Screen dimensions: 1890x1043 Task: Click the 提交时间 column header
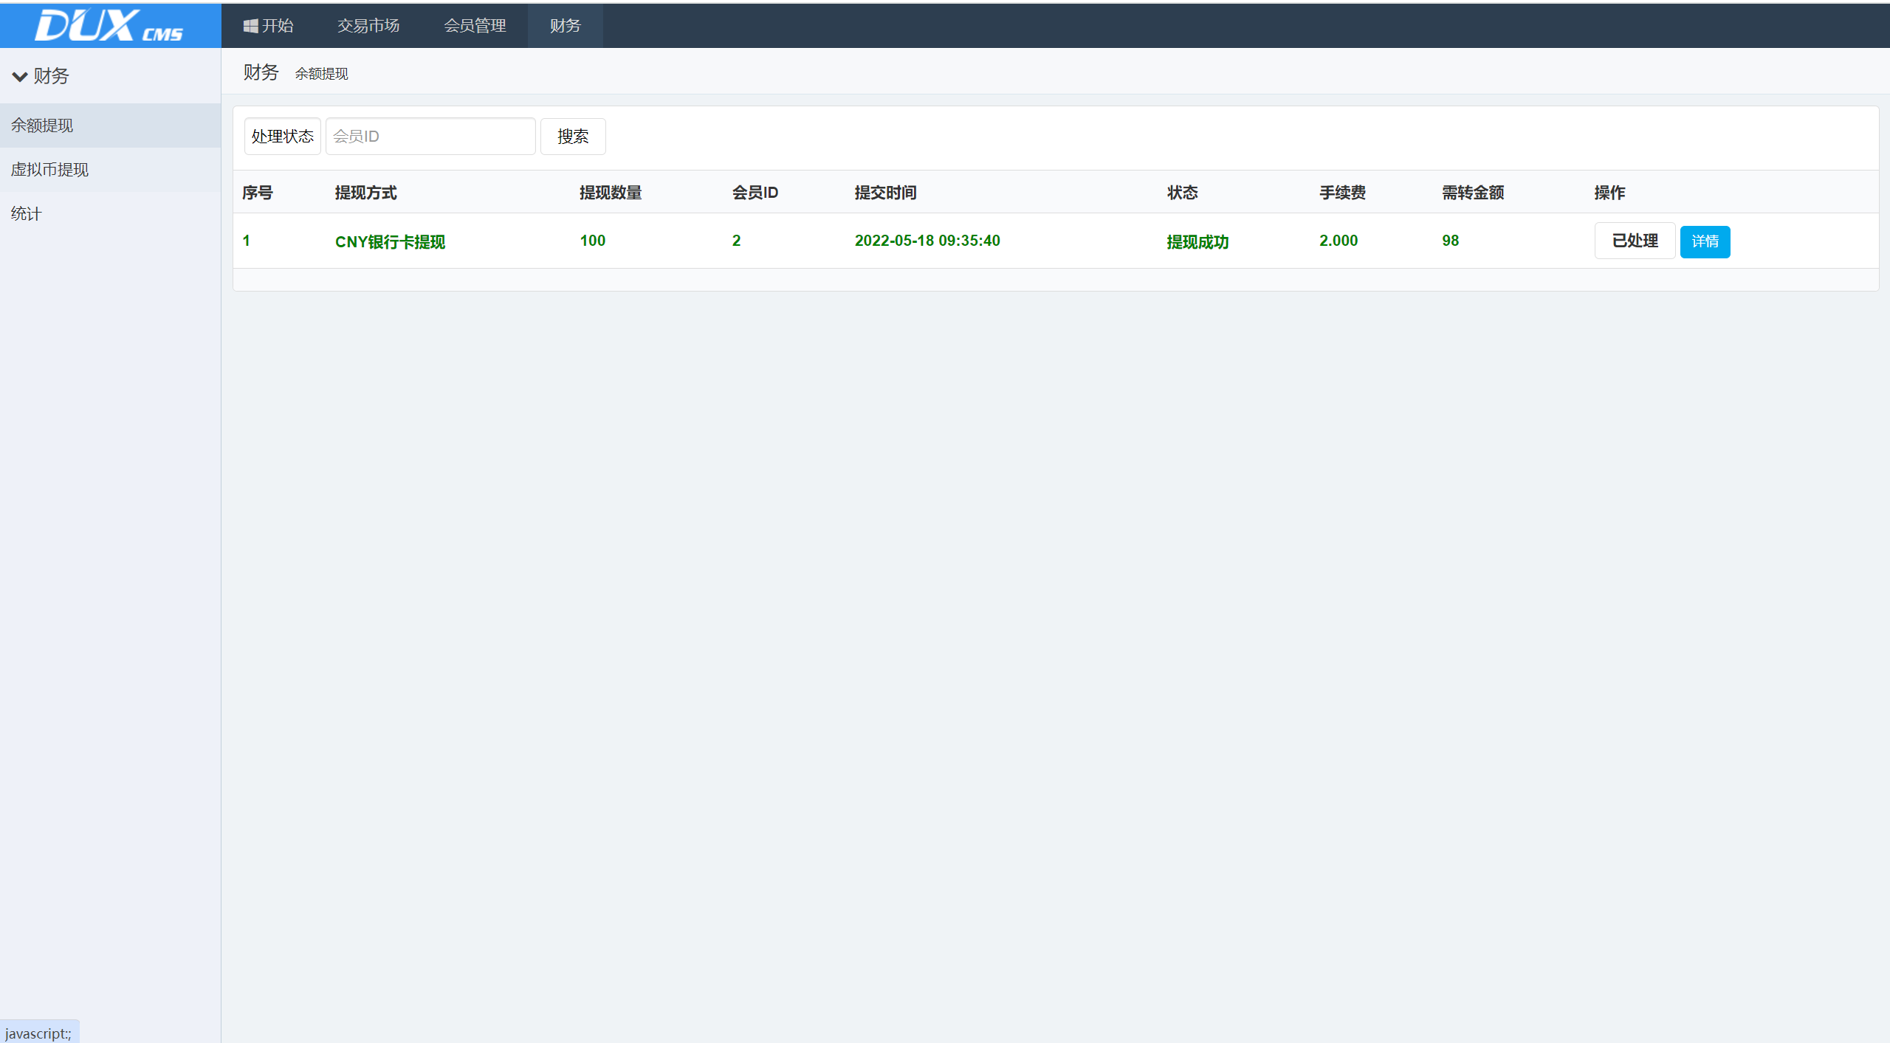point(885,193)
